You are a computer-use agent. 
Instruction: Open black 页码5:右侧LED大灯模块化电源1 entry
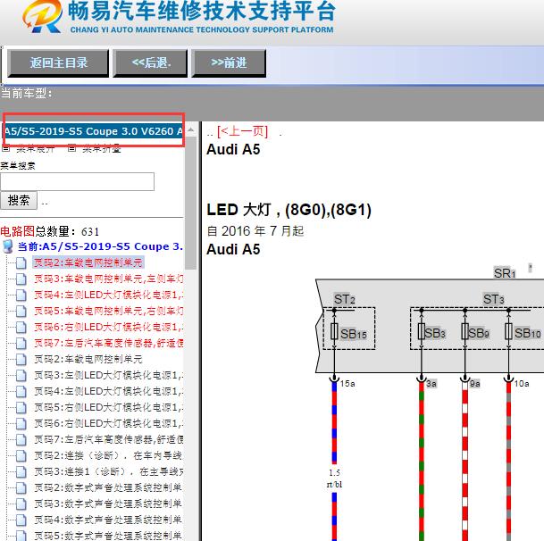click(x=109, y=407)
